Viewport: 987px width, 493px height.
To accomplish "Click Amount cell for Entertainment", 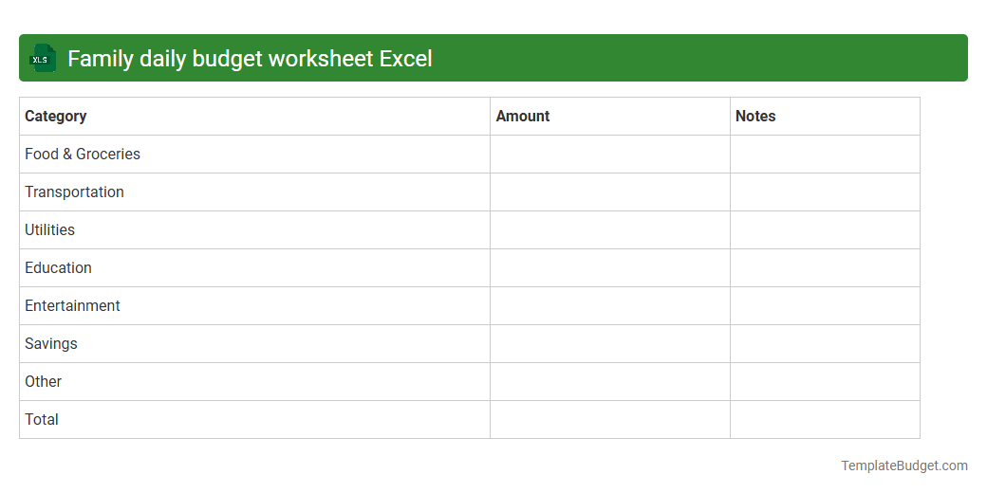I will pyautogui.click(x=610, y=305).
